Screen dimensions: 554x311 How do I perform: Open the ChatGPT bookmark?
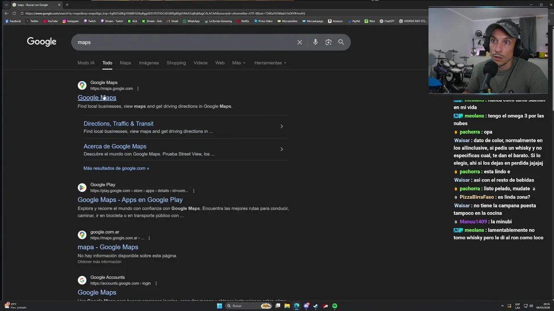pyautogui.click(x=387, y=21)
